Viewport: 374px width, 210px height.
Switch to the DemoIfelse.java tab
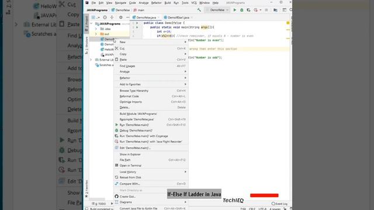(x=146, y=17)
